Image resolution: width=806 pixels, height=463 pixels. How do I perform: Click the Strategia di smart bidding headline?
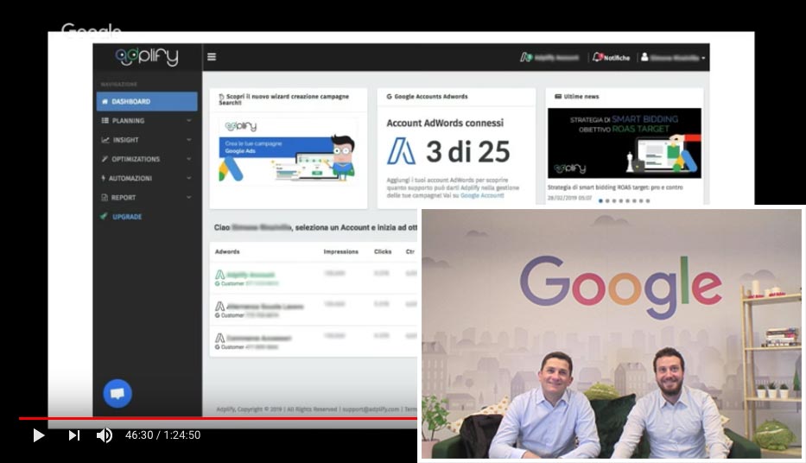pyautogui.click(x=615, y=187)
